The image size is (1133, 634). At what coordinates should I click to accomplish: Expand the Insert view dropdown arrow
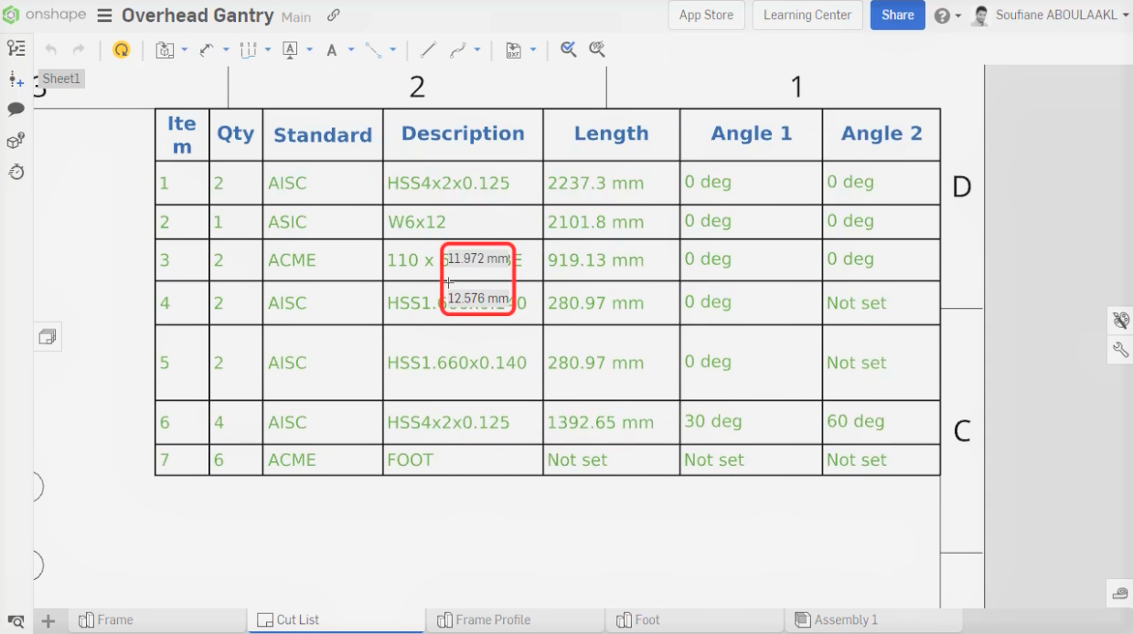(184, 50)
